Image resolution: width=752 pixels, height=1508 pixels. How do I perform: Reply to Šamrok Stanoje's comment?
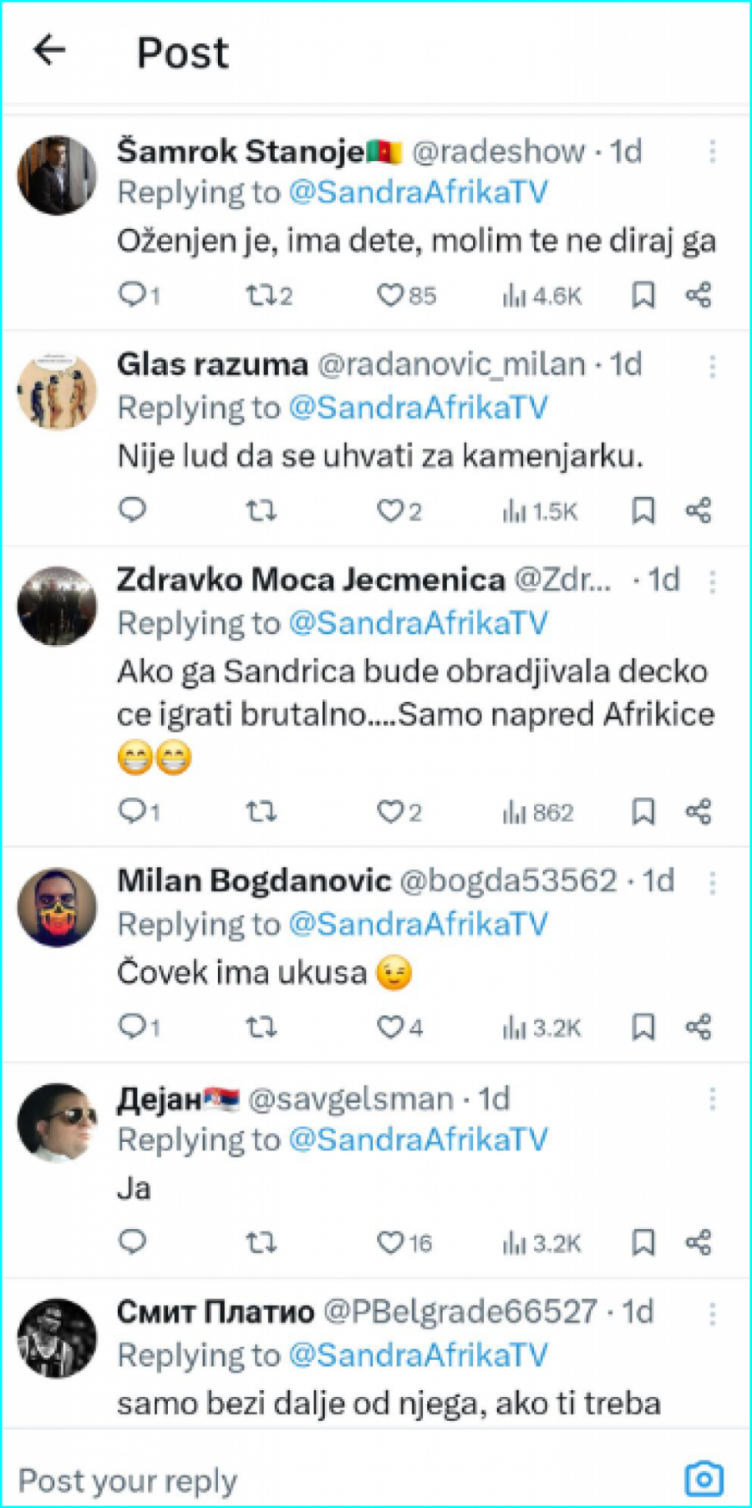133,294
